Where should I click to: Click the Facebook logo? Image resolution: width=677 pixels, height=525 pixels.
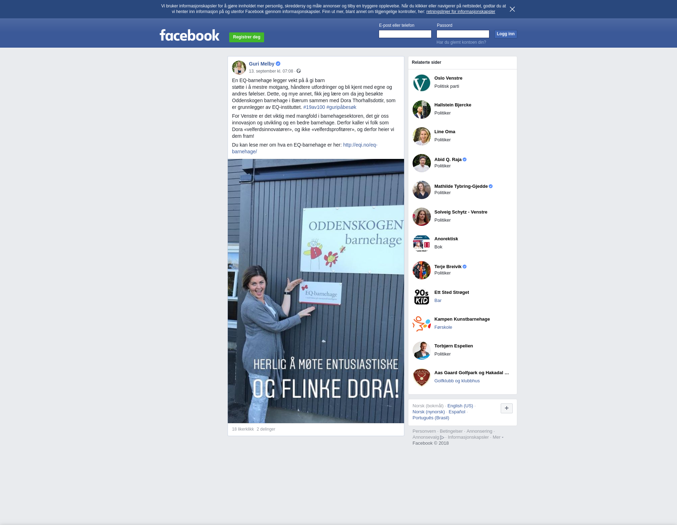tap(189, 35)
